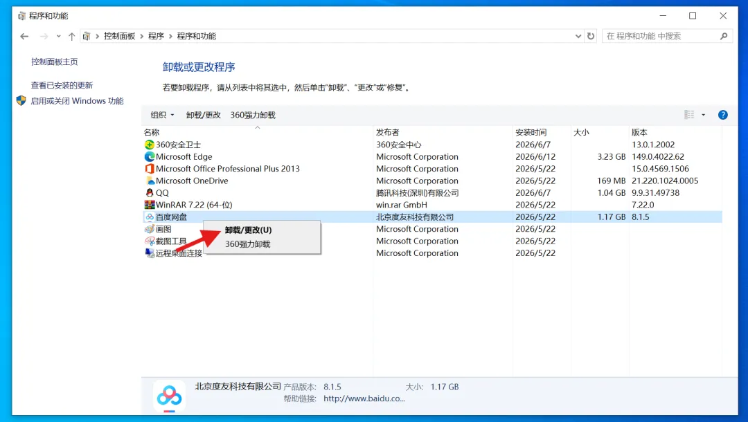748x422 pixels.
Task: Open help with the blue question mark
Action: (x=722, y=115)
